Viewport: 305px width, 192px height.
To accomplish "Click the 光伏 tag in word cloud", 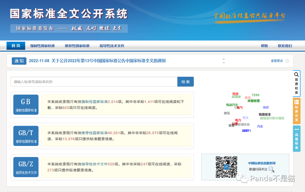I will click(266, 107).
